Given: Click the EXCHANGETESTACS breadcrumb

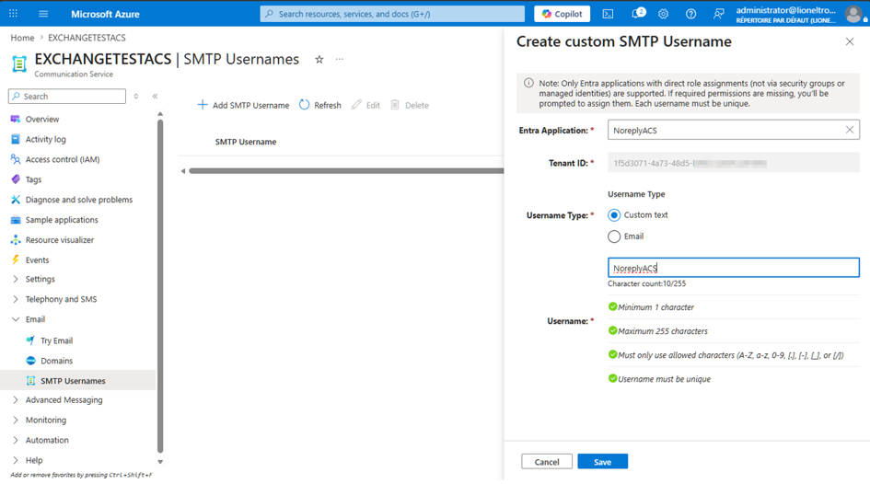Looking at the screenshot, I should point(87,38).
